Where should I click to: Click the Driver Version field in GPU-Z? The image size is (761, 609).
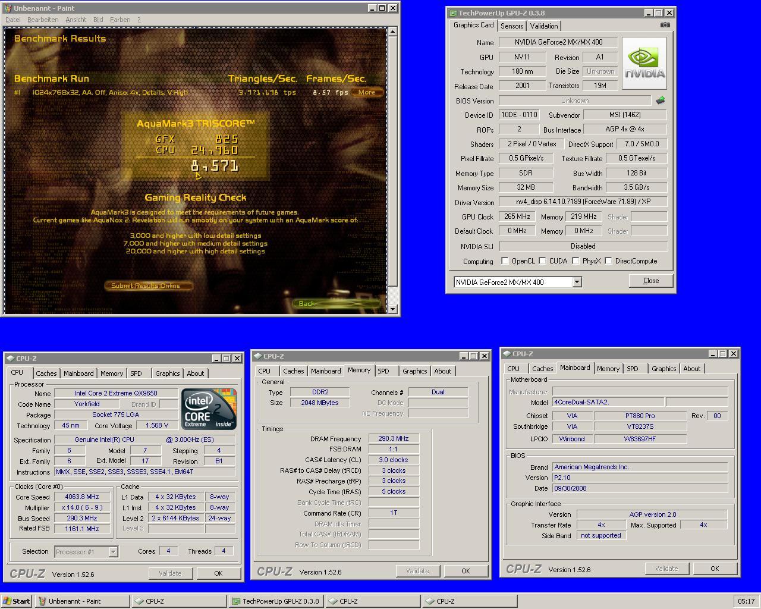[583, 202]
